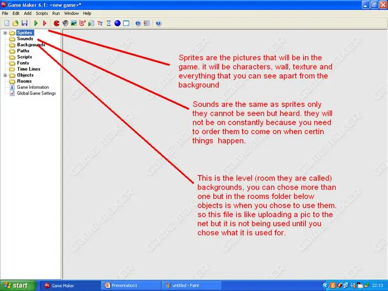
Task: Select the Sprites folder
Action: point(25,32)
